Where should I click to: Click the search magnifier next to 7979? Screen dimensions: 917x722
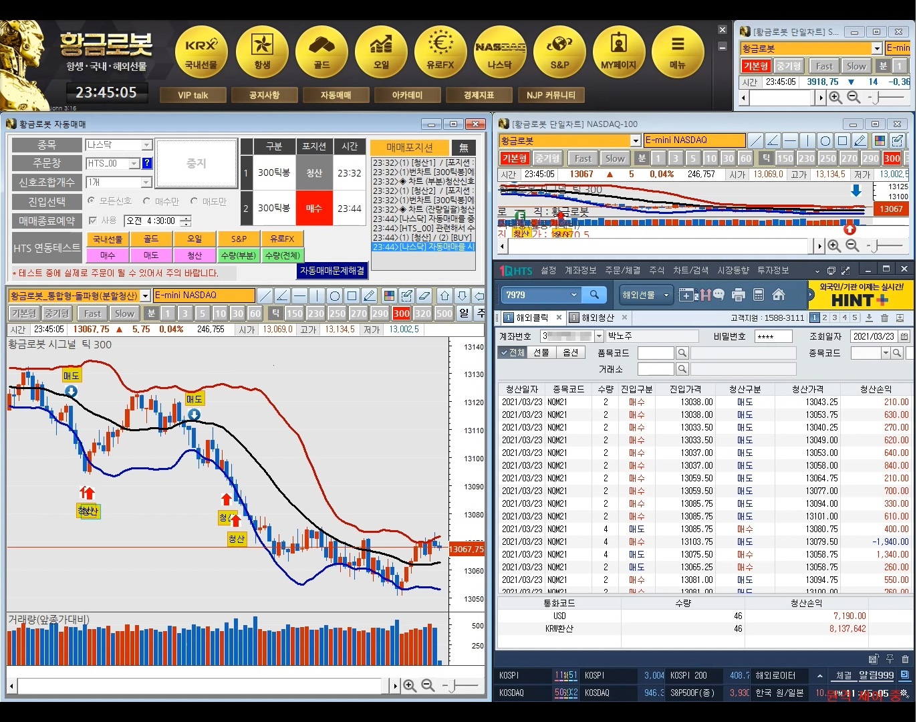(x=594, y=295)
